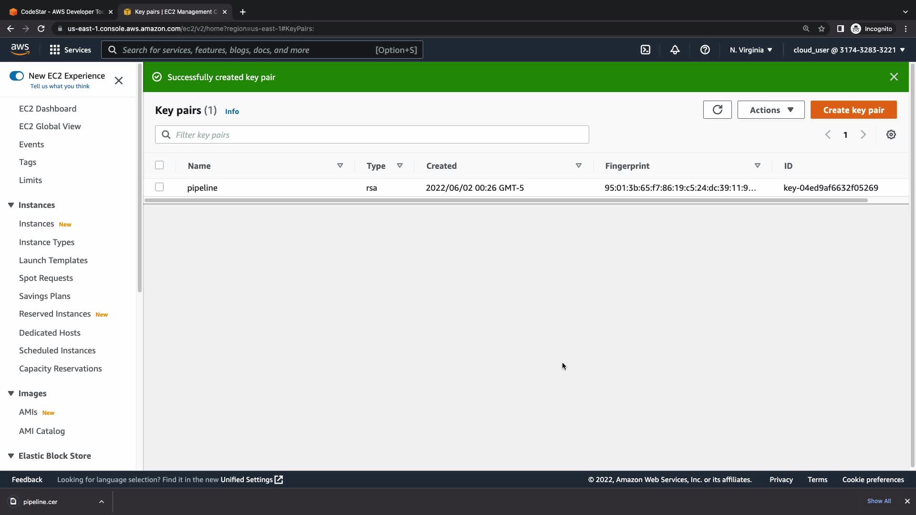Open the notifications bell icon
The height and width of the screenshot is (515, 916).
(675, 50)
